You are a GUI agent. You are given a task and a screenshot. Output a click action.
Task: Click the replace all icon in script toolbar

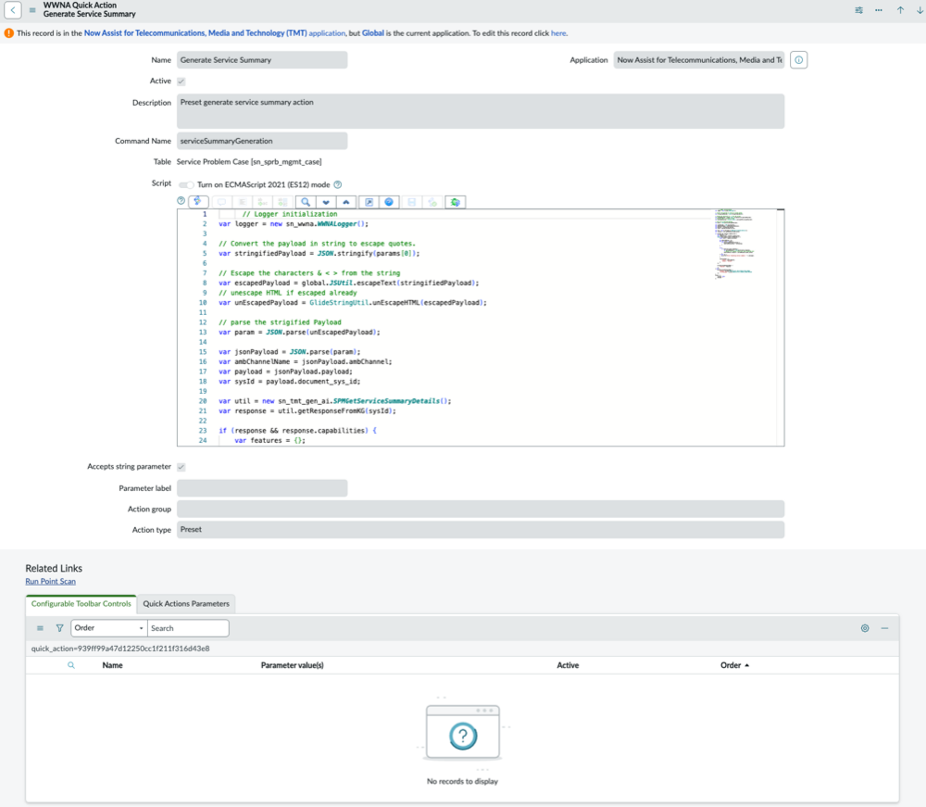point(282,202)
